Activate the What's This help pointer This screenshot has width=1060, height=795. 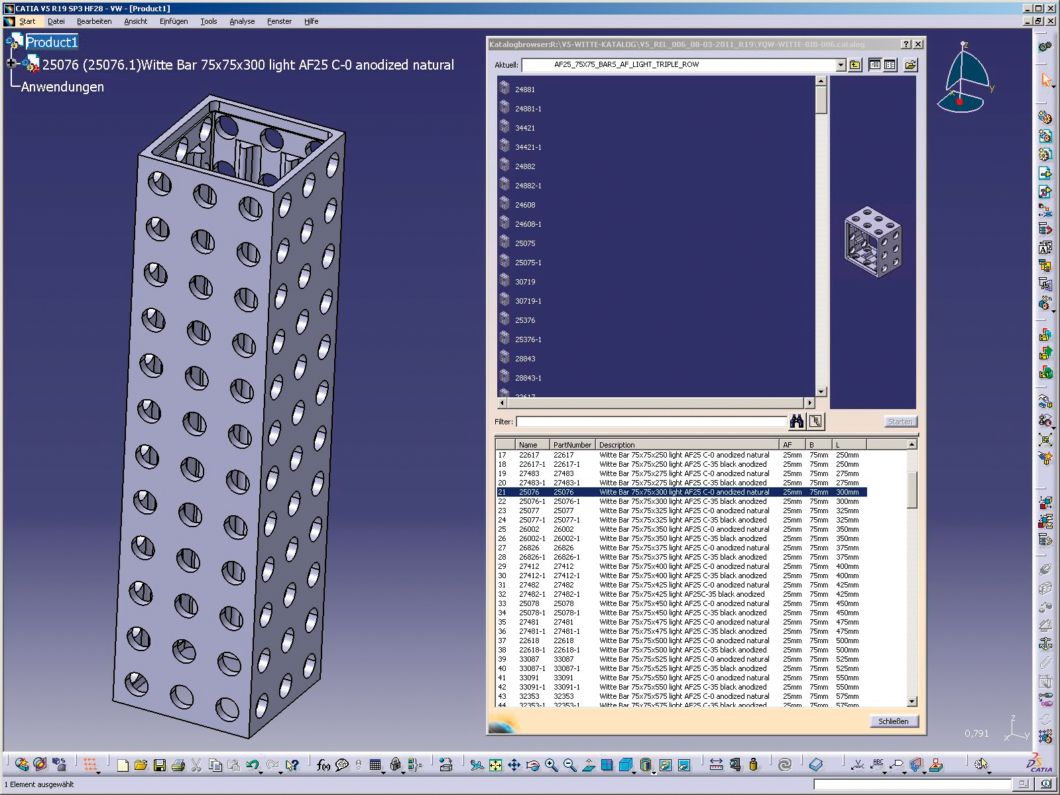[292, 765]
